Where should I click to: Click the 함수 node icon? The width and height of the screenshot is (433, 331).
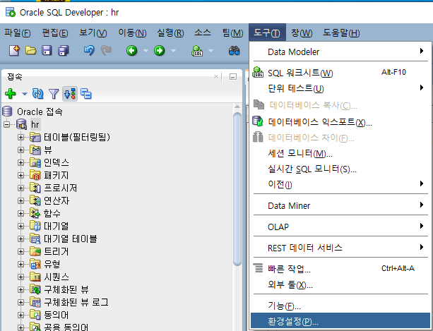(x=35, y=213)
